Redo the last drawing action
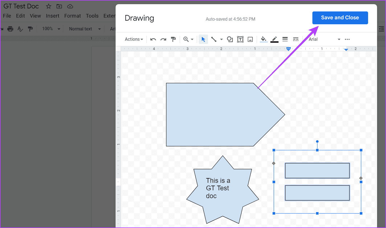This screenshot has width=386, height=228. [x=163, y=39]
